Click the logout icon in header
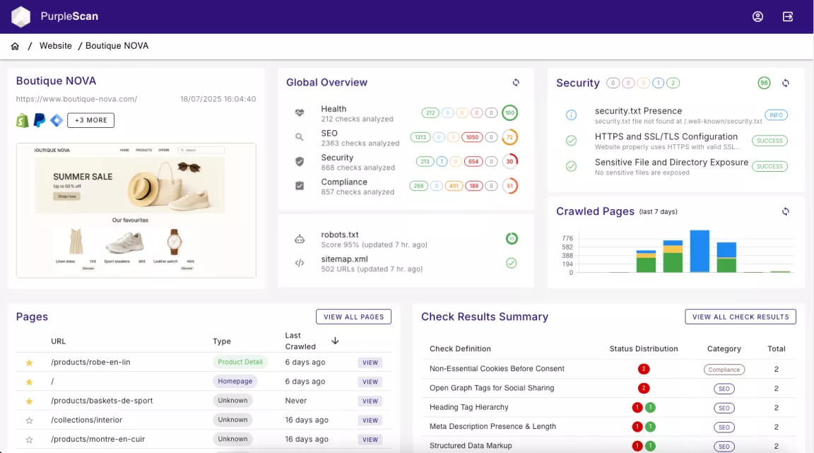Image resolution: width=814 pixels, height=453 pixels. [x=788, y=16]
